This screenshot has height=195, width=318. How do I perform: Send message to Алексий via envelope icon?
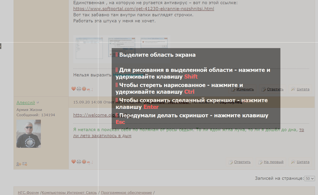(25, 164)
